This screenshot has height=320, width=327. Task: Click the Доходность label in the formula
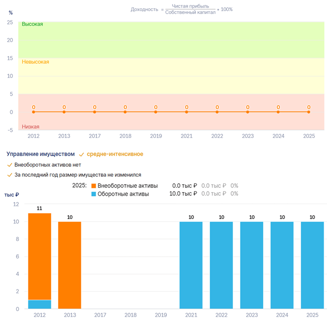click(144, 9)
